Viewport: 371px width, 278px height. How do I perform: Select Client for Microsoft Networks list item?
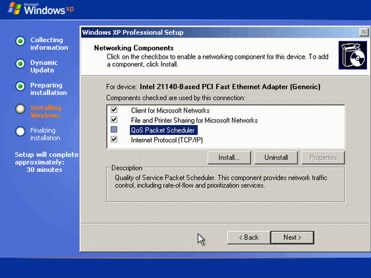coord(171,111)
